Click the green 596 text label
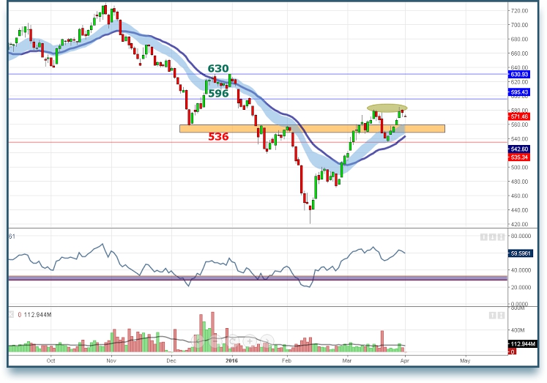 217,94
